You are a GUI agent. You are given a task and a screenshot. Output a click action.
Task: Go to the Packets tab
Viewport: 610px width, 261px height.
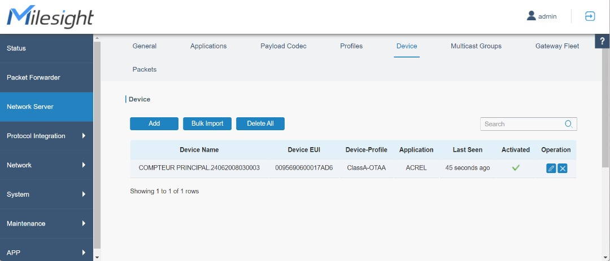tap(145, 69)
